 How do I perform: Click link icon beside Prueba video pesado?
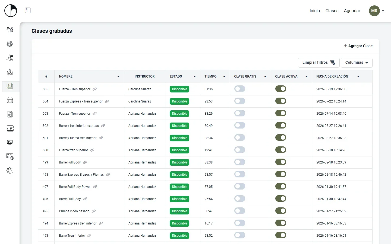(x=94, y=211)
